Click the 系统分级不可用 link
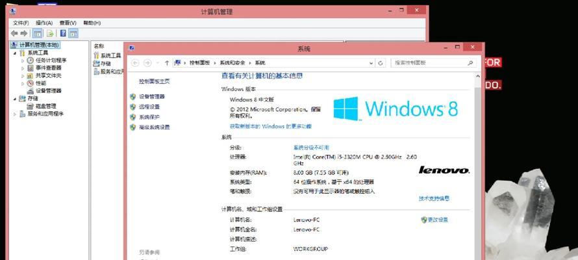Viewport: 578px width, 260px height. (311, 148)
